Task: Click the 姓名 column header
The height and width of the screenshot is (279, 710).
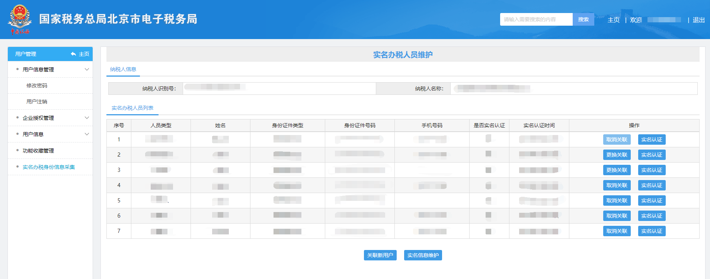Action: 220,125
